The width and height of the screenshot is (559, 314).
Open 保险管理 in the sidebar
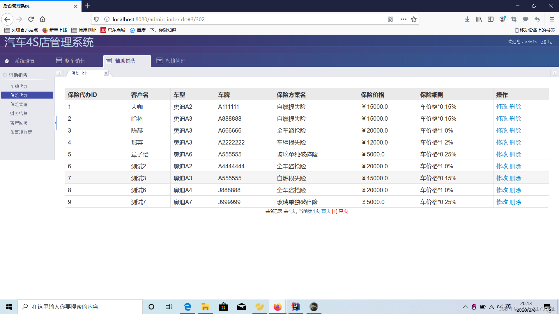(x=19, y=104)
